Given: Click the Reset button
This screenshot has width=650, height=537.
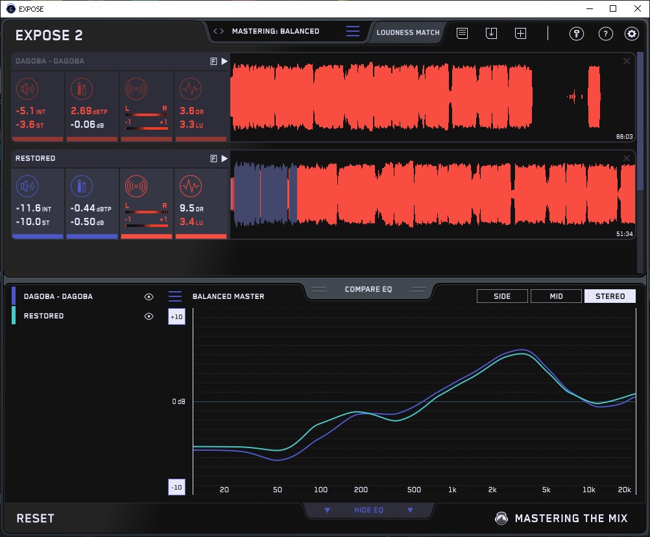Looking at the screenshot, I should point(35,518).
